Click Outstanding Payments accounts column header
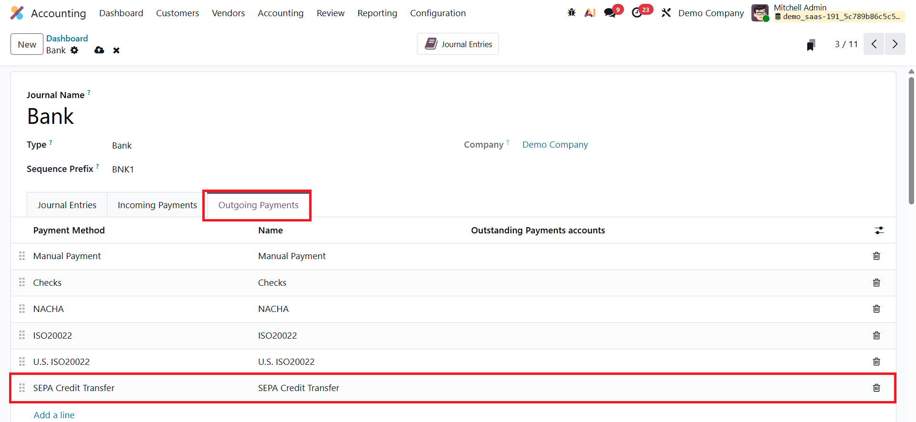The image size is (916, 422). 538,230
